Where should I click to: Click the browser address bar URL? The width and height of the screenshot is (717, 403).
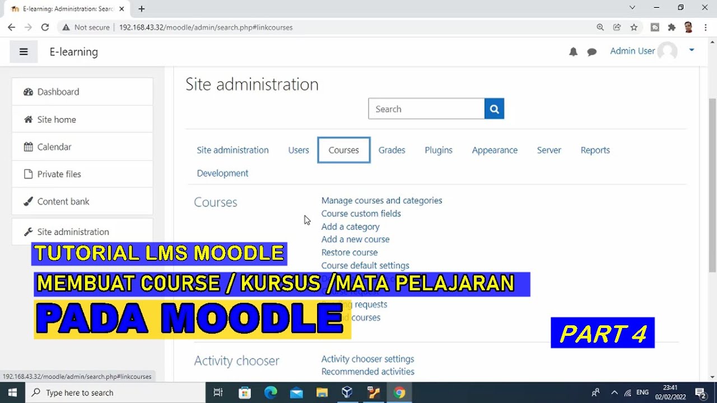point(206,27)
